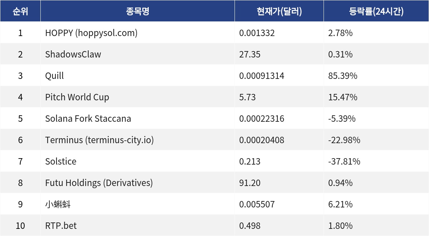Click price 0.498
This screenshot has width=429, height=236.
250,226
